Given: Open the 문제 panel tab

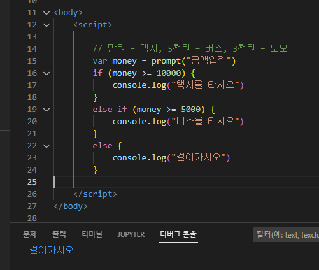Looking at the screenshot, I should [x=30, y=234].
